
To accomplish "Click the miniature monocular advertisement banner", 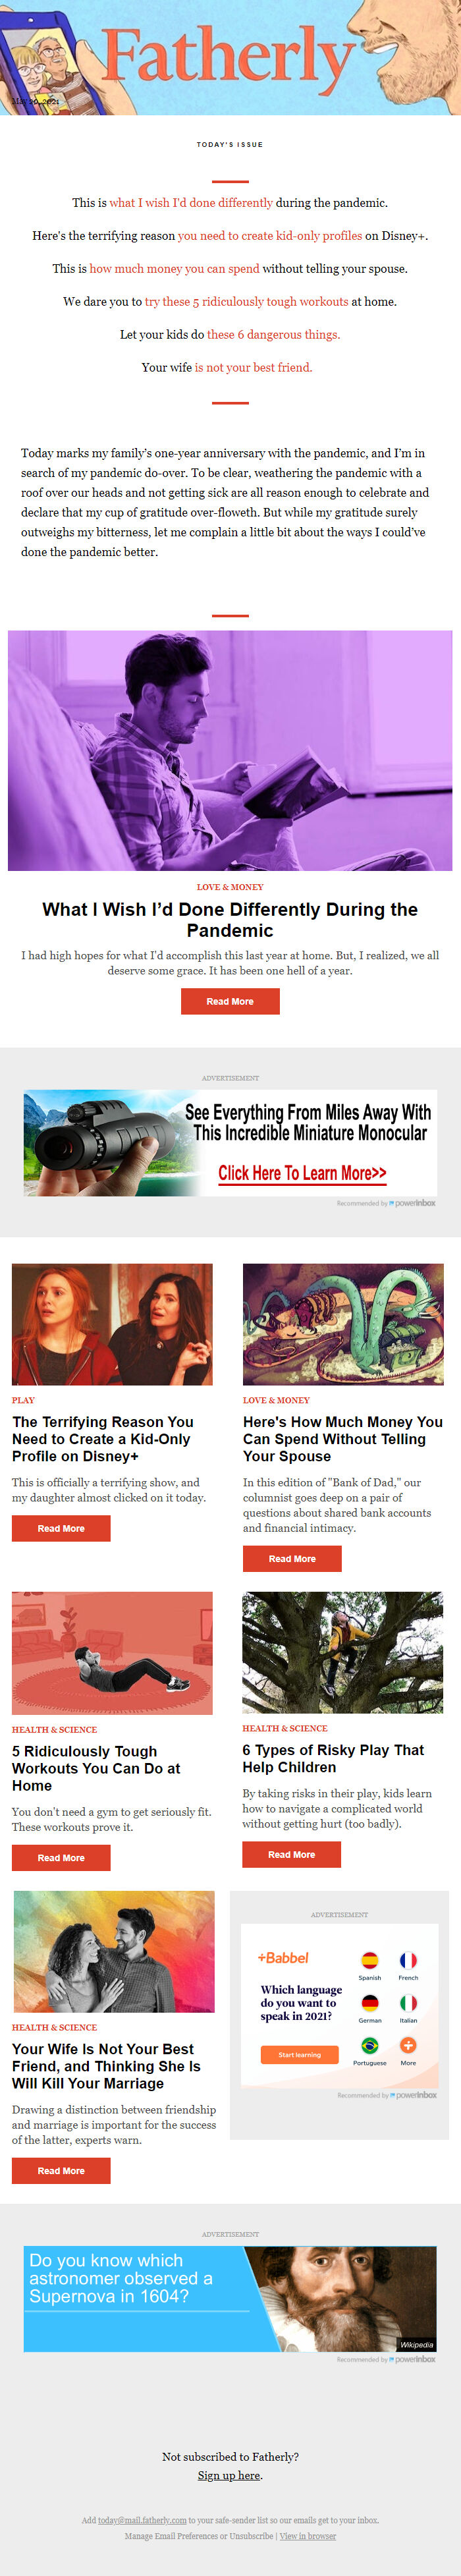I will (230, 1143).
